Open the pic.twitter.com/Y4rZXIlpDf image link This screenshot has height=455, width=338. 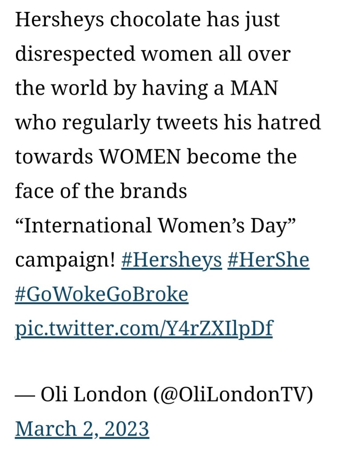(143, 328)
